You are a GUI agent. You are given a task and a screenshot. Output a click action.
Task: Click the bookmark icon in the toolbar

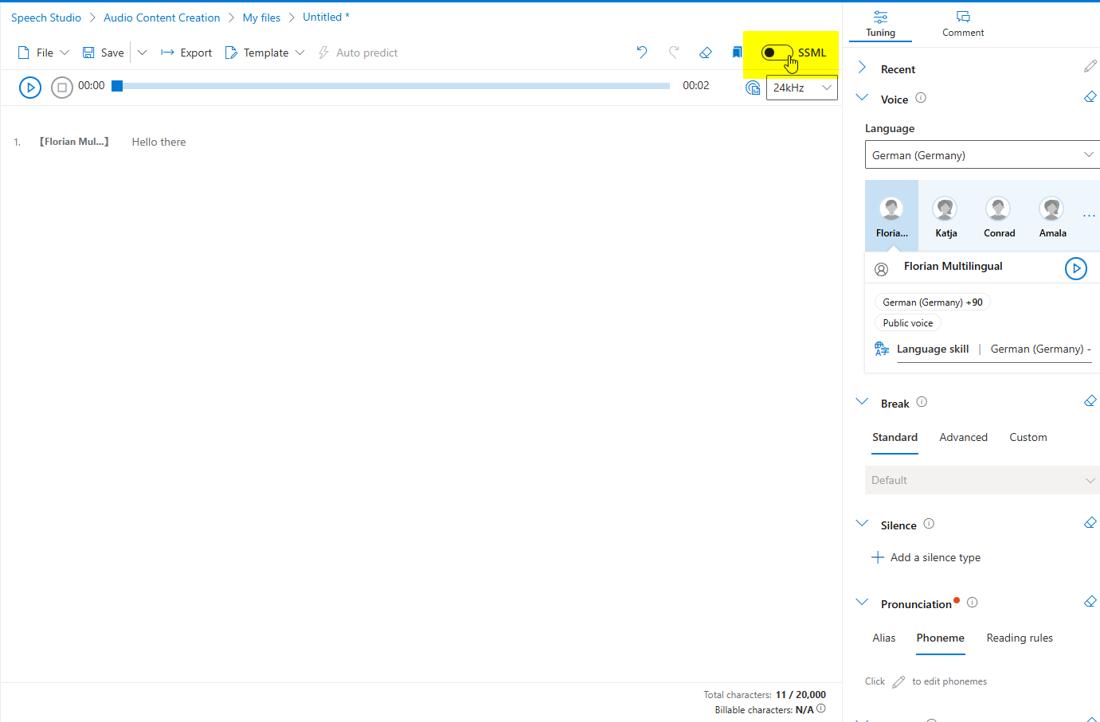pyautogui.click(x=737, y=52)
